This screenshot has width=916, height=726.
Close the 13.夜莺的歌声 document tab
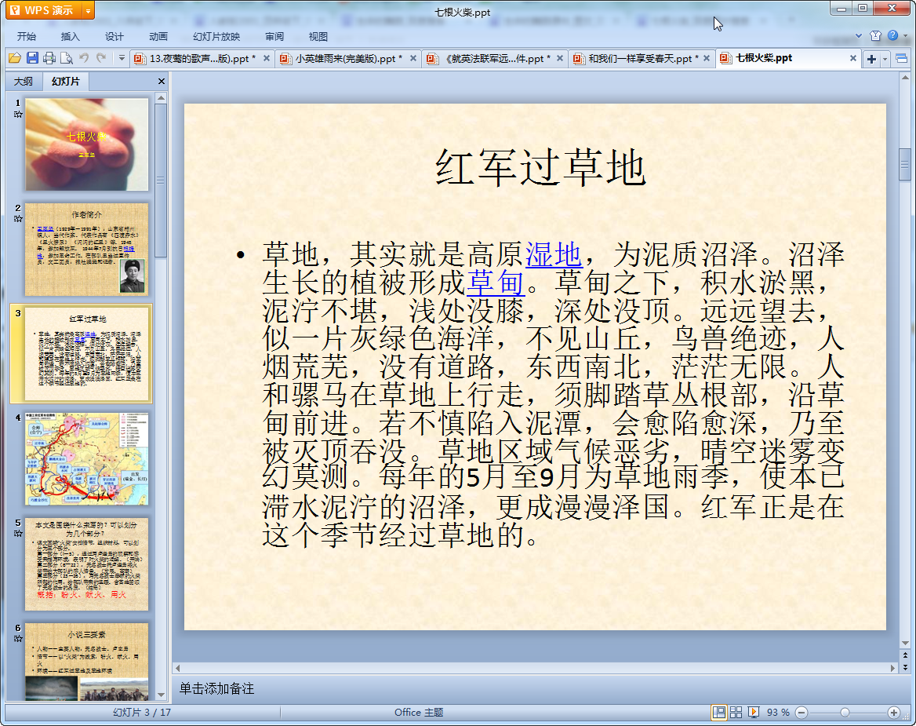267,58
